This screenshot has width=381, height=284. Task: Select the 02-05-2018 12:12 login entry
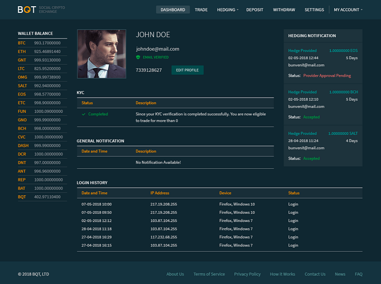[220, 221]
